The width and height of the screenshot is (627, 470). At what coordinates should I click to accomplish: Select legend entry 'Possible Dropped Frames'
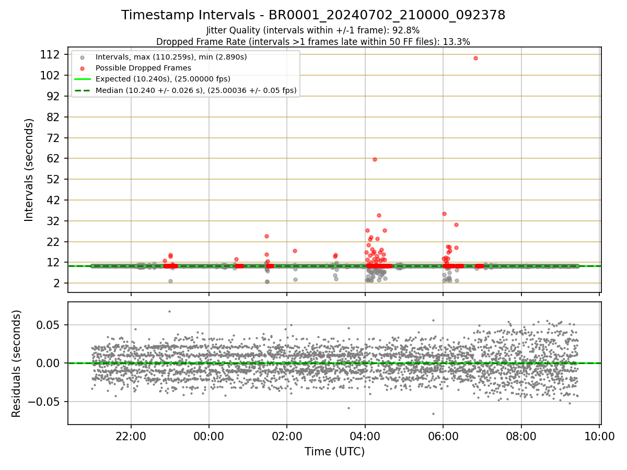click(143, 68)
